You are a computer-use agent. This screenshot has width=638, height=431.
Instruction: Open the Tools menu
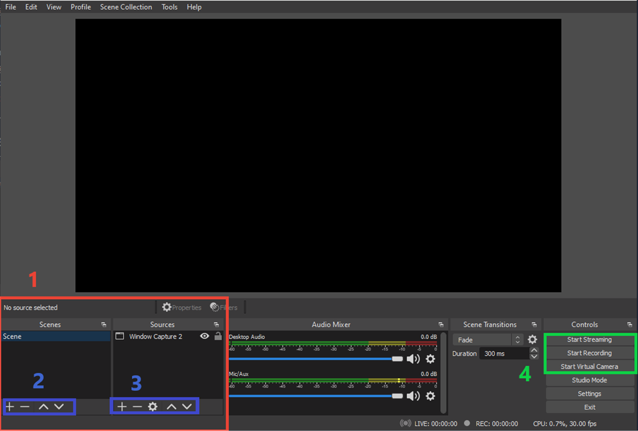click(x=169, y=7)
